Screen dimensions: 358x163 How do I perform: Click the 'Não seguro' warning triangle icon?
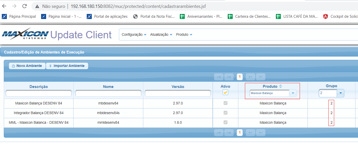[x=37, y=6]
